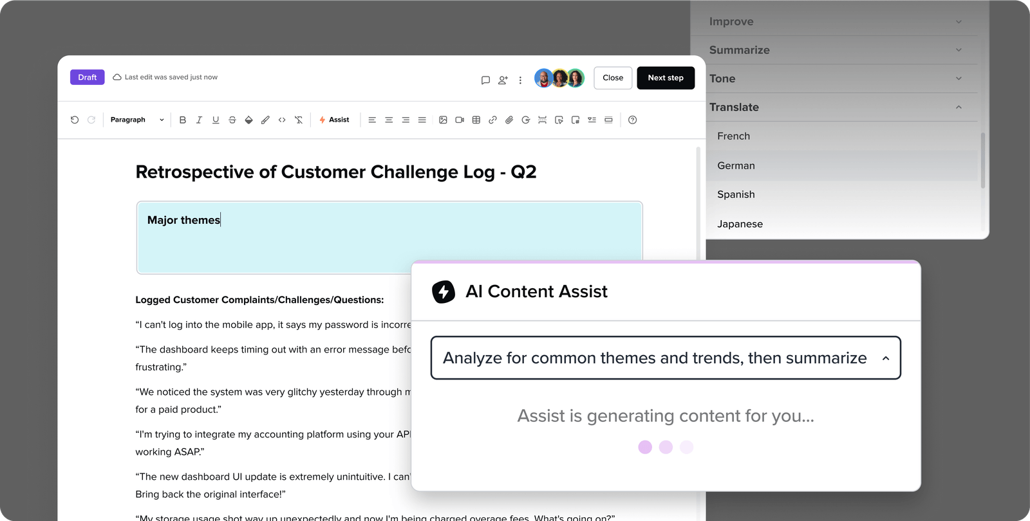Click the Next step button

(x=665, y=78)
